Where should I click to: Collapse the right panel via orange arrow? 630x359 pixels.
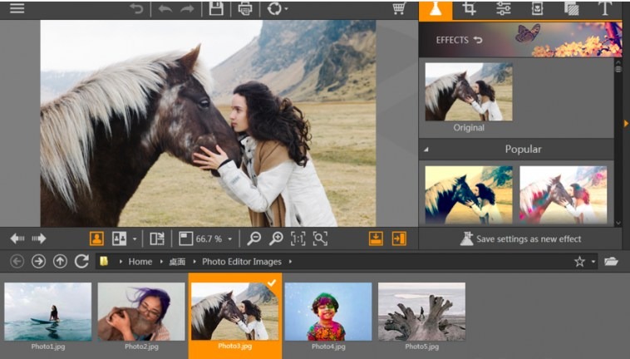[x=626, y=124]
